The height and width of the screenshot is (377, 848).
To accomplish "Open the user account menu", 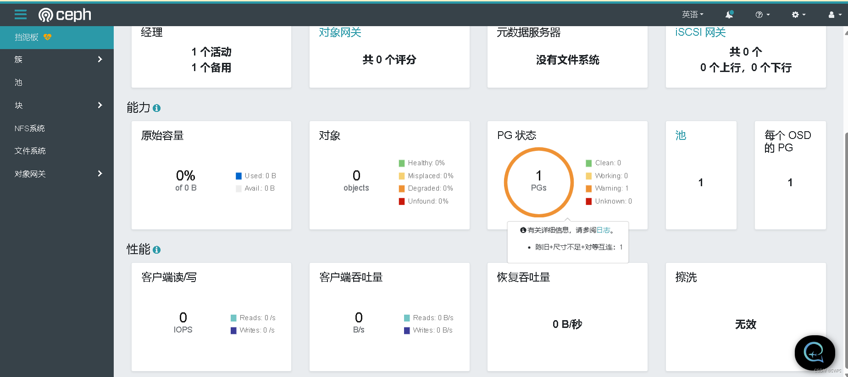I will tap(835, 15).
